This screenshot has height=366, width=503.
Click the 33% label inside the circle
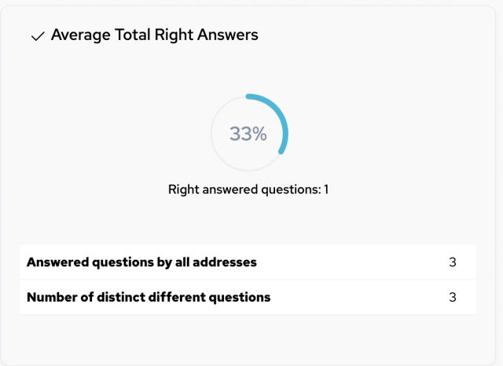[248, 134]
